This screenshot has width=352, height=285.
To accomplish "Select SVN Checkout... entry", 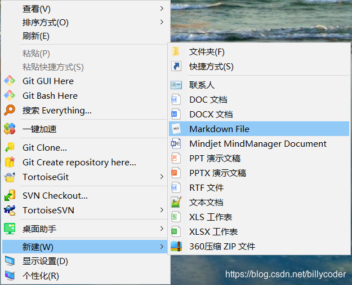I will tap(85, 195).
